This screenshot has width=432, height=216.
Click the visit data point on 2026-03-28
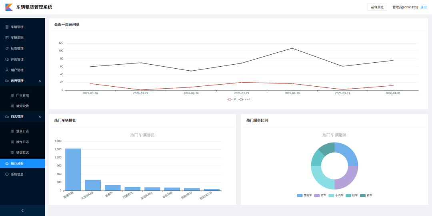coord(191,71)
